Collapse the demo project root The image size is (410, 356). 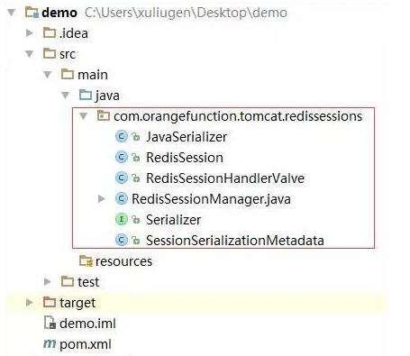[12, 13]
